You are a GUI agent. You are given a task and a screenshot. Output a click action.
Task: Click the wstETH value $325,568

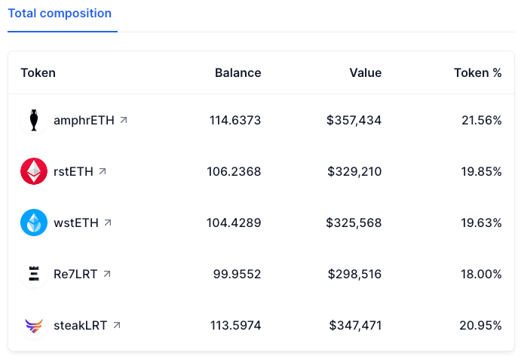click(354, 222)
